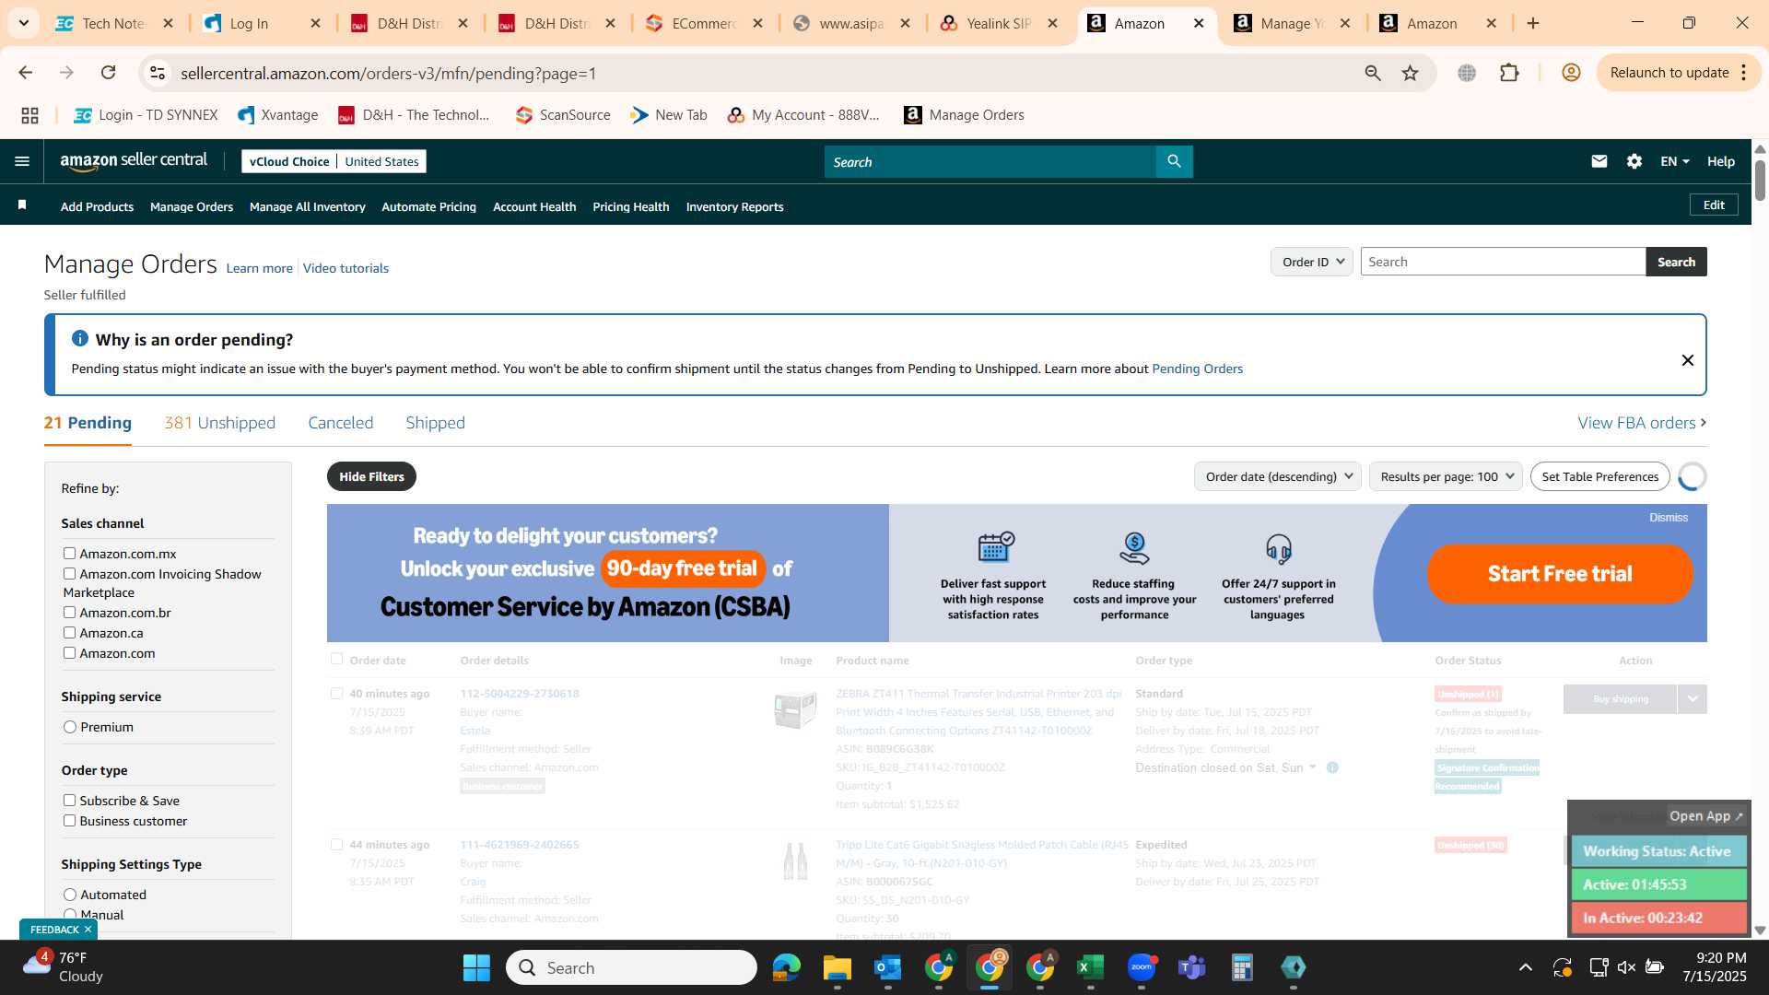
Task: Select the Automated shipping settings radio
Action: (x=70, y=895)
